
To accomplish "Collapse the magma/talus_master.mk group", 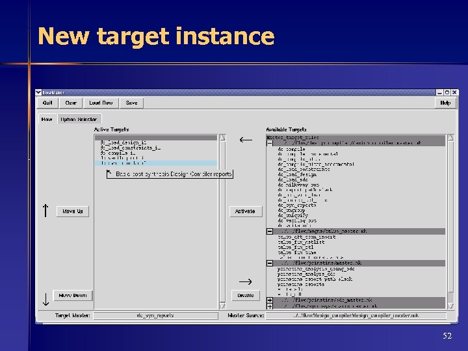I will [270, 231].
